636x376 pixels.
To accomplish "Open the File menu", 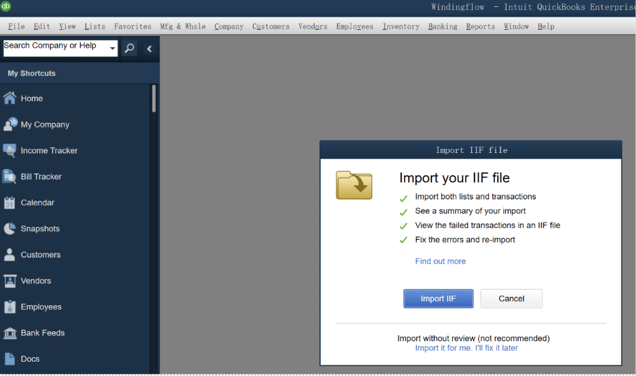I will 17,26.
